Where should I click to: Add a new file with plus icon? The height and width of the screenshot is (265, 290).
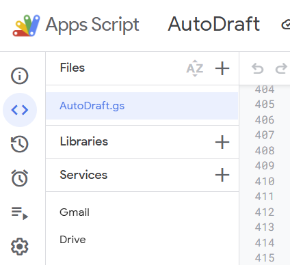[x=222, y=68]
